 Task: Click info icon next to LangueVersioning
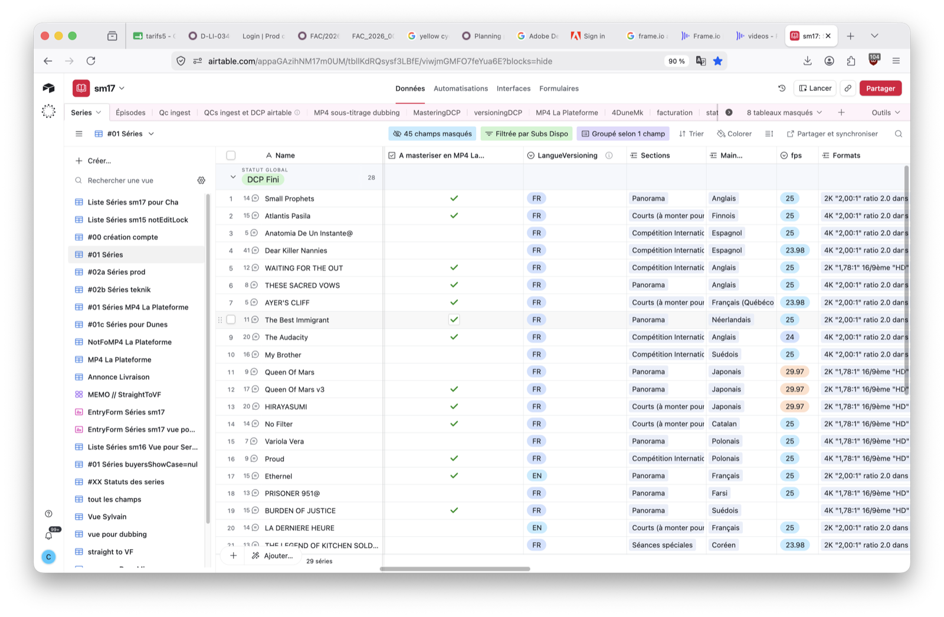point(609,156)
